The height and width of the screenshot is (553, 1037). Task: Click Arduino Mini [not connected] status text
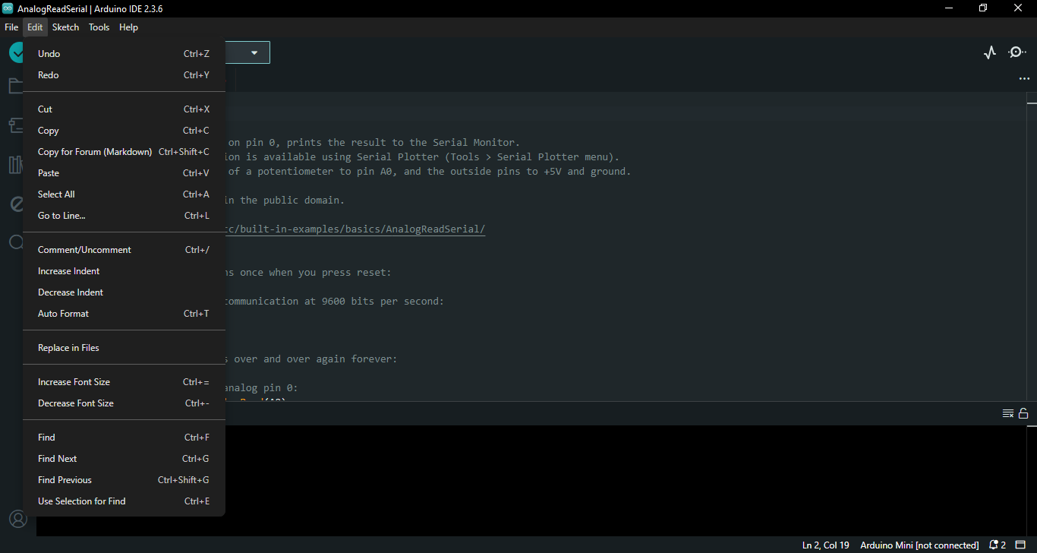point(919,545)
